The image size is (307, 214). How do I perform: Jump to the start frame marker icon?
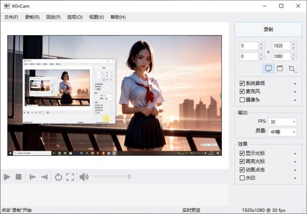point(32,177)
